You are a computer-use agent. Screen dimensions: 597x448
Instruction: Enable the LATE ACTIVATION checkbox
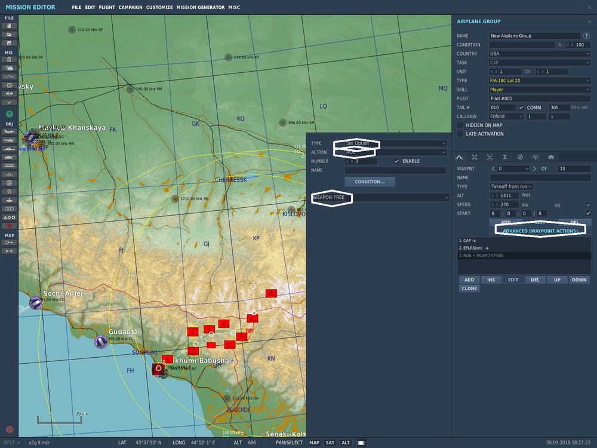click(x=460, y=134)
